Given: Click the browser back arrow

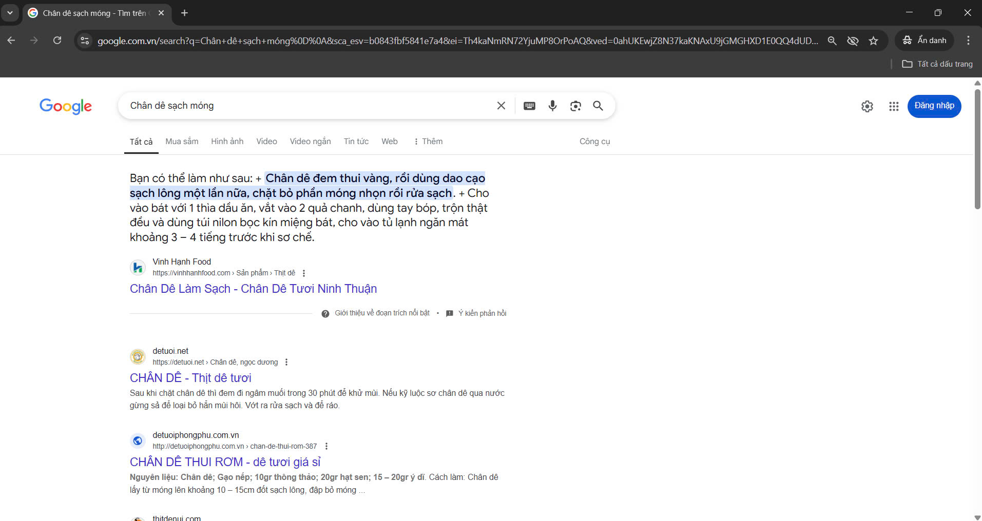Looking at the screenshot, I should 11,41.
